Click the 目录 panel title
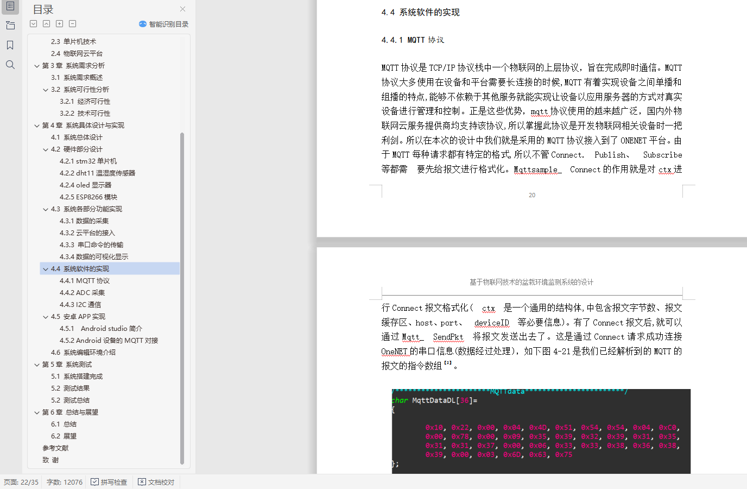The width and height of the screenshot is (747, 489). click(43, 9)
